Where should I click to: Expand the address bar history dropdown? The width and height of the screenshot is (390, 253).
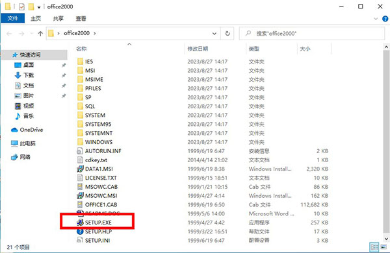tap(214, 33)
